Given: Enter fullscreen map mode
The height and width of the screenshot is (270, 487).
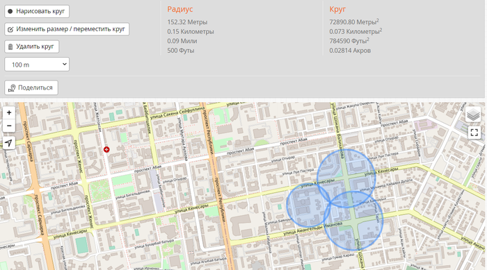Looking at the screenshot, I should 474,133.
